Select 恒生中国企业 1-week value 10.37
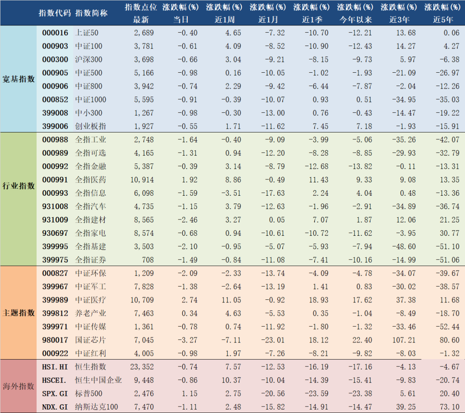 231,380
